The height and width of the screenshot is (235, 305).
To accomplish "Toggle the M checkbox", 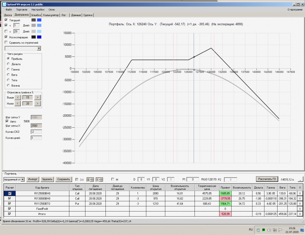I will 113,179.
